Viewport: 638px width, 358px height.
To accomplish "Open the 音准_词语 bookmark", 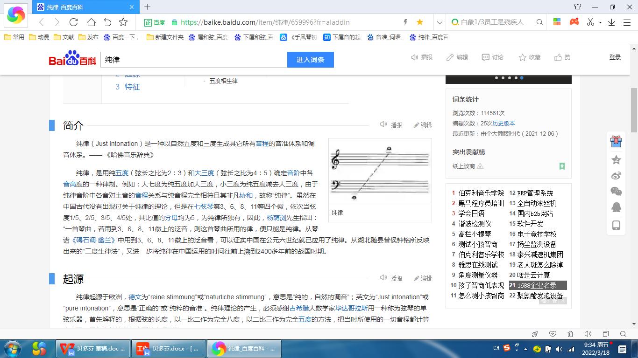I will point(384,37).
